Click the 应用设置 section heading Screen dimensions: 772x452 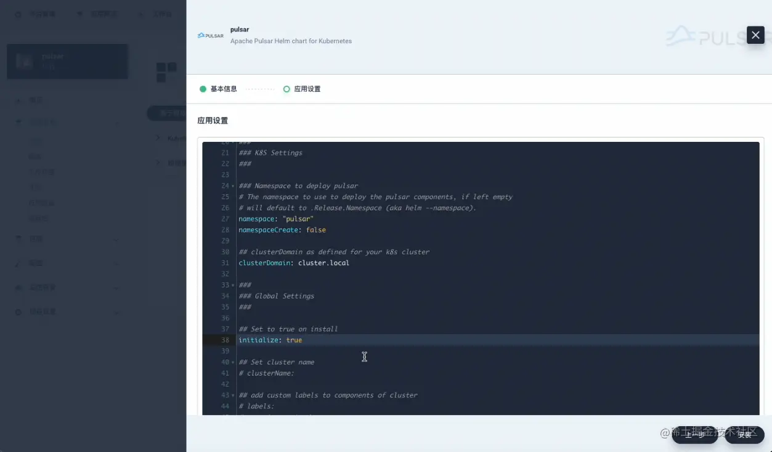(213, 121)
